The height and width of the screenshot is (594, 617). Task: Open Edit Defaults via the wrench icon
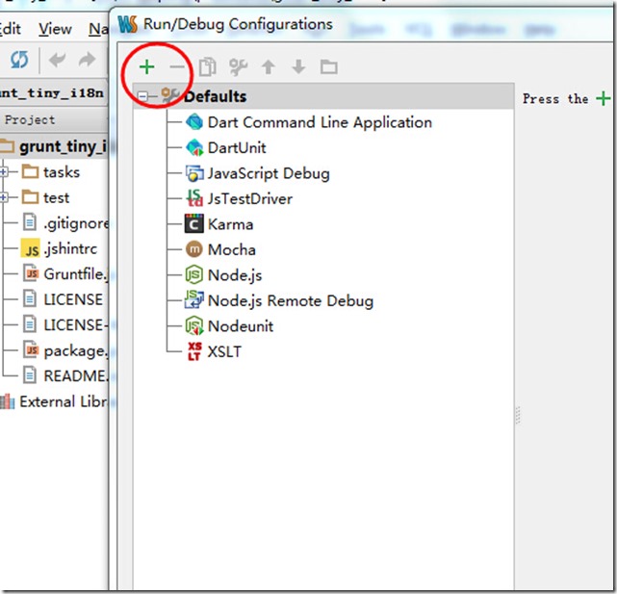coord(238,67)
